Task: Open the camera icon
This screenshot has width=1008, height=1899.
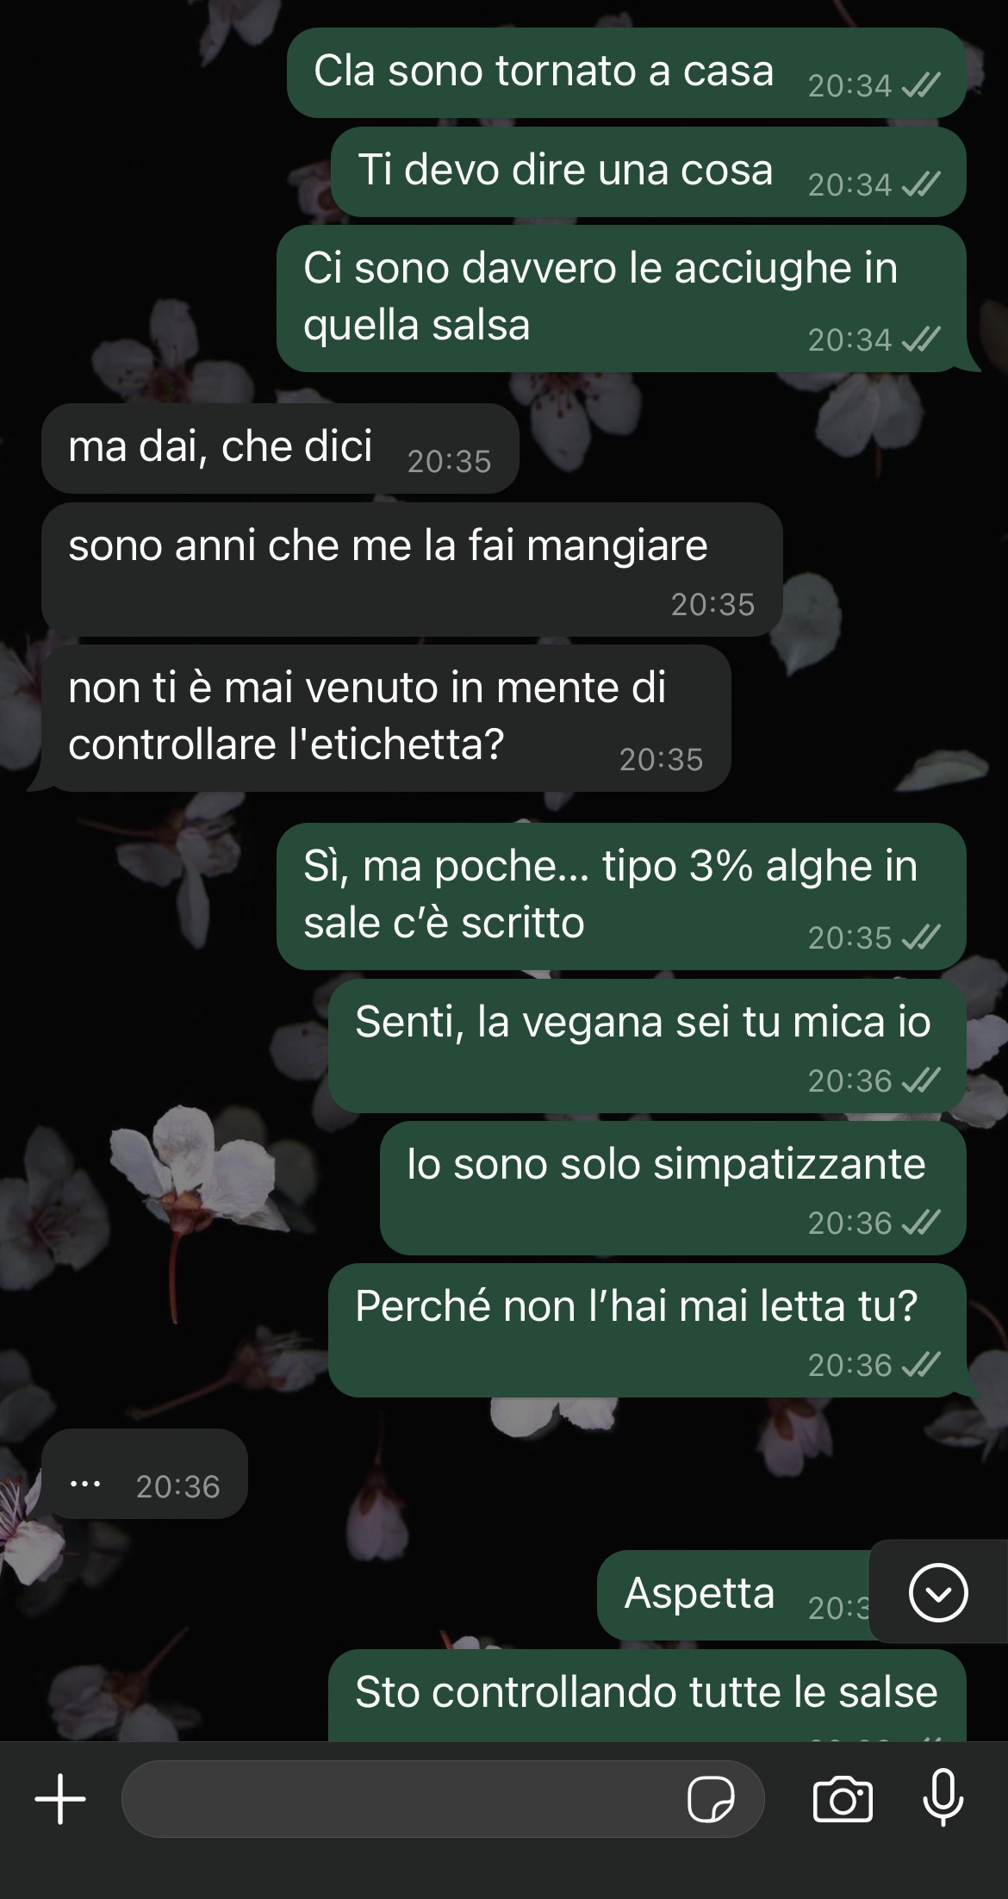Action: coord(843,1800)
